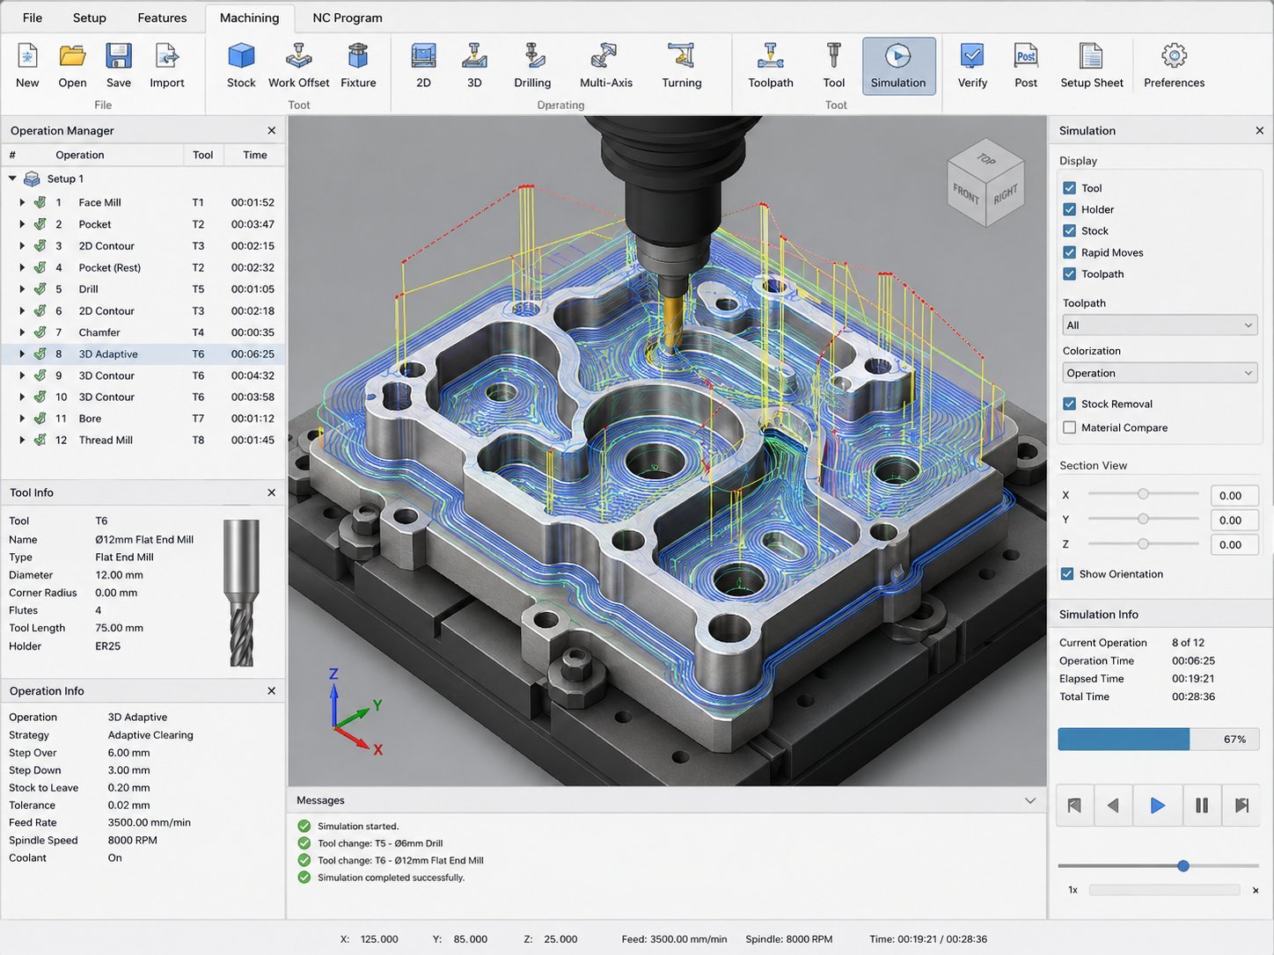
Task: Click the Time column header
Action: click(255, 155)
